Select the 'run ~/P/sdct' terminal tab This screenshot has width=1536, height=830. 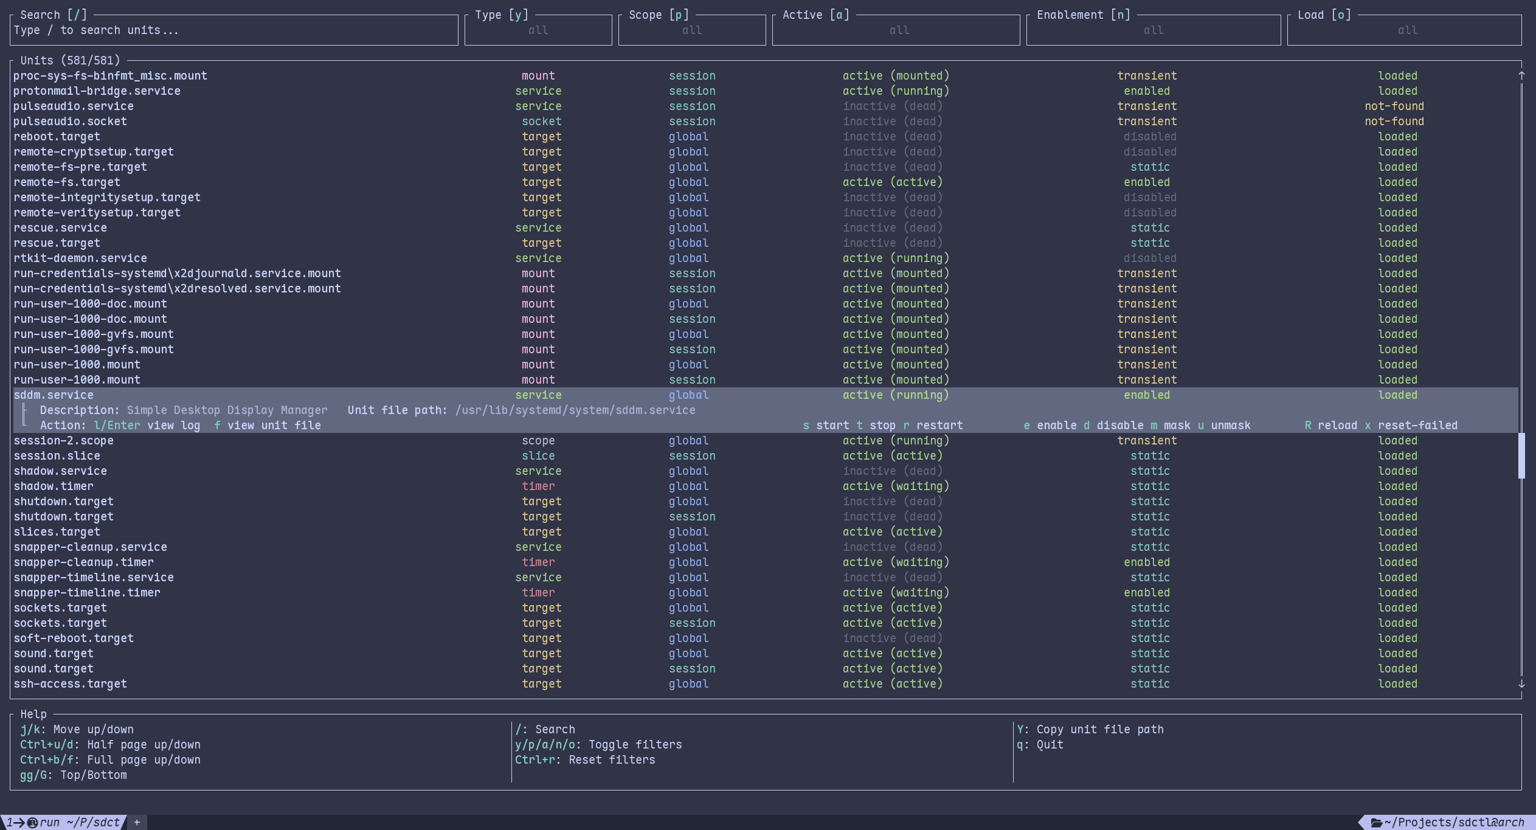64,823
